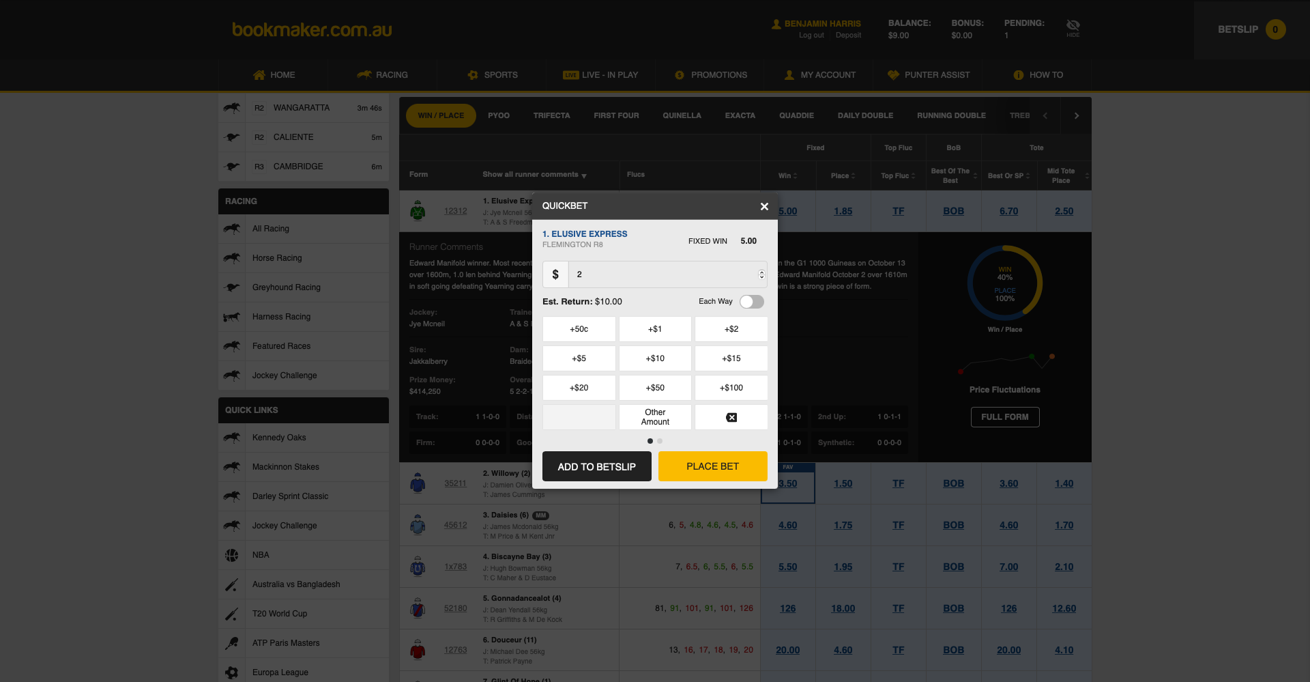This screenshot has height=682, width=1310.
Task: Click the Racing horse icon in the nav bar
Action: coord(364,75)
